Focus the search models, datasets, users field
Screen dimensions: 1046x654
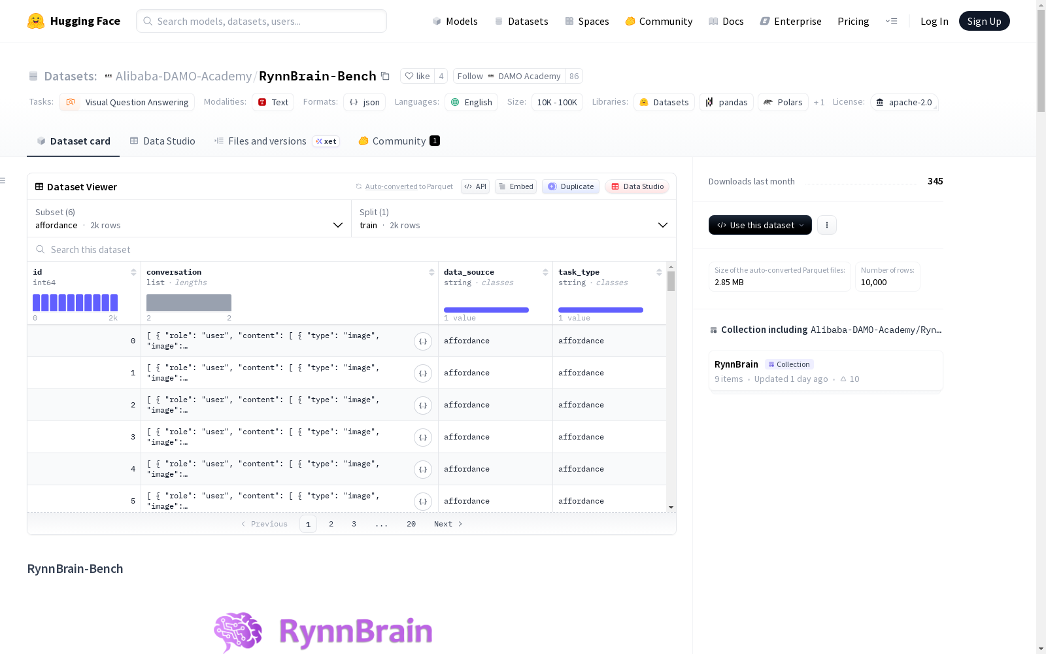[x=261, y=21]
